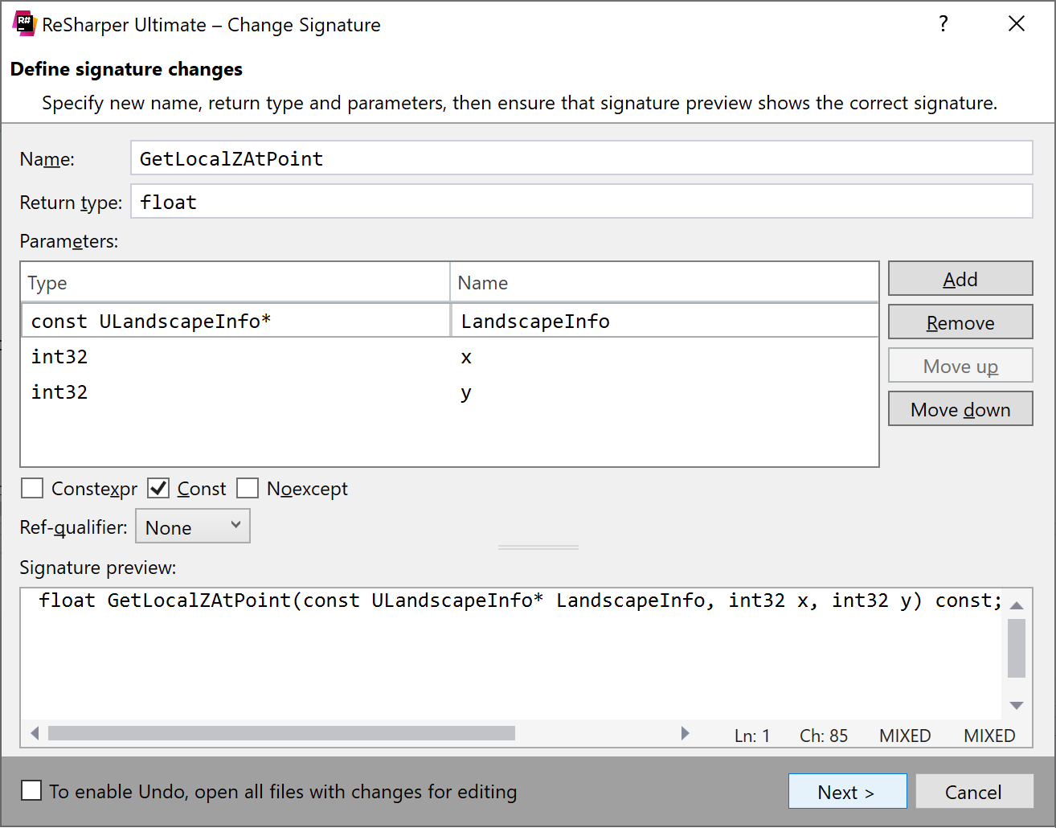
Task: Open the Ref-qualifier dropdown
Action: pyautogui.click(x=193, y=527)
